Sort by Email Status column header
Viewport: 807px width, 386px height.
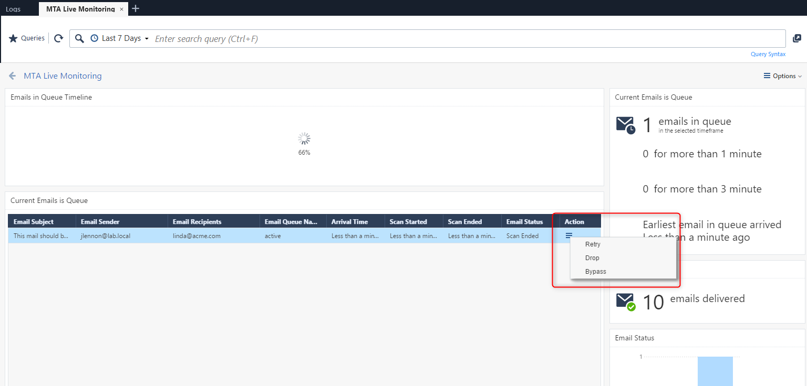point(531,221)
